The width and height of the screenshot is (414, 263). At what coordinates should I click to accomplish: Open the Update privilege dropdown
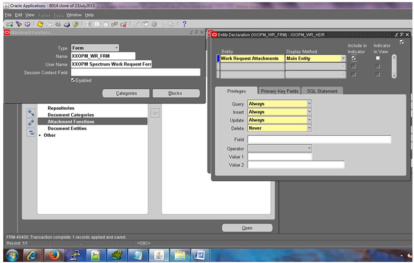point(309,120)
